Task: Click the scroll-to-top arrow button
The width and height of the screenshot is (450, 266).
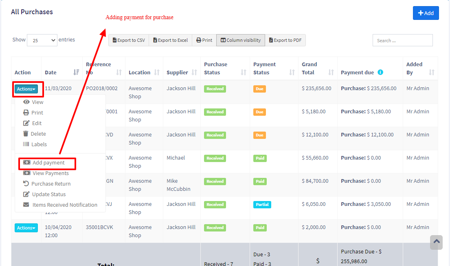Action: click(x=436, y=242)
